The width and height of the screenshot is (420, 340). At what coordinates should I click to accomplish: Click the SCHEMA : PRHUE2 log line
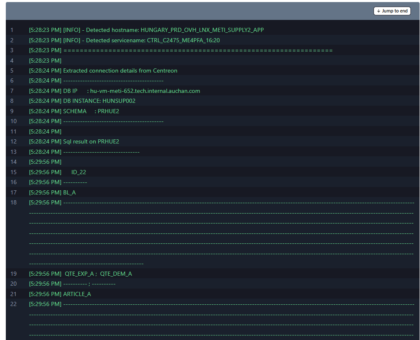pyautogui.click(x=74, y=111)
